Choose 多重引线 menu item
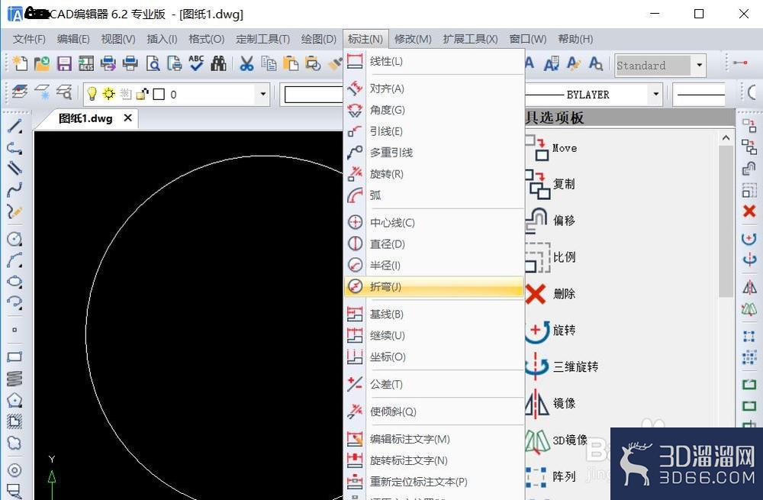Screen dimensions: 763x500 click(434, 153)
